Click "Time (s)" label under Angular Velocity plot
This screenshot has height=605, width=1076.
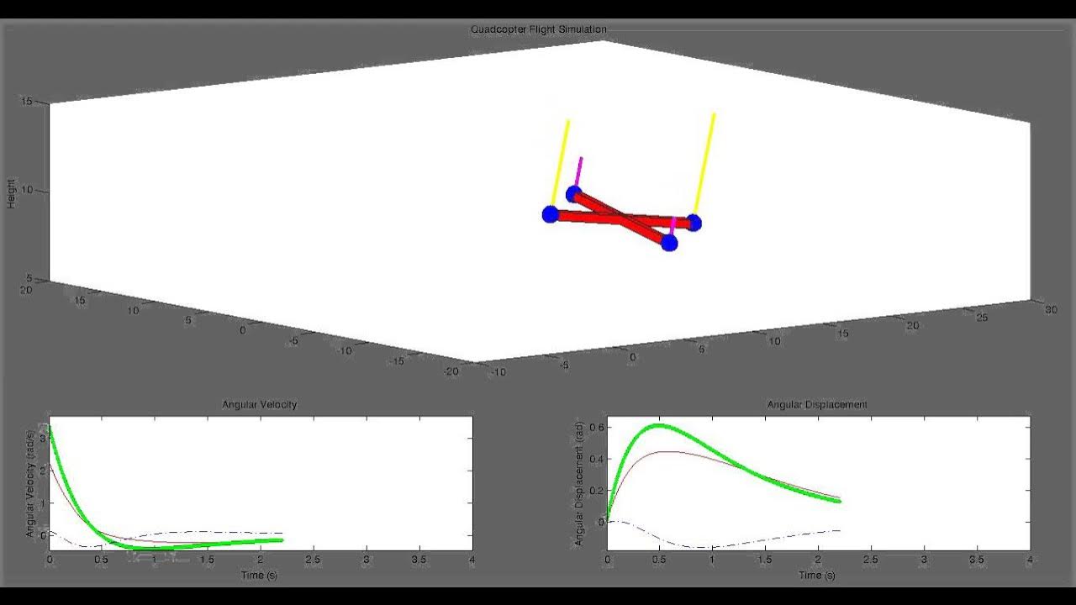[x=259, y=575]
